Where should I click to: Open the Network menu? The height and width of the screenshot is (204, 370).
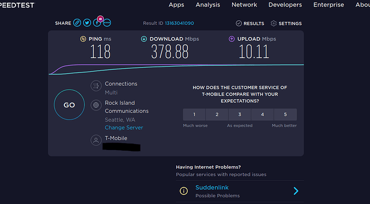pyautogui.click(x=244, y=5)
